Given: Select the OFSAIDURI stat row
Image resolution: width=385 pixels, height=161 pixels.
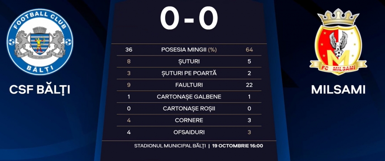Looking at the screenshot, I should [189, 132].
